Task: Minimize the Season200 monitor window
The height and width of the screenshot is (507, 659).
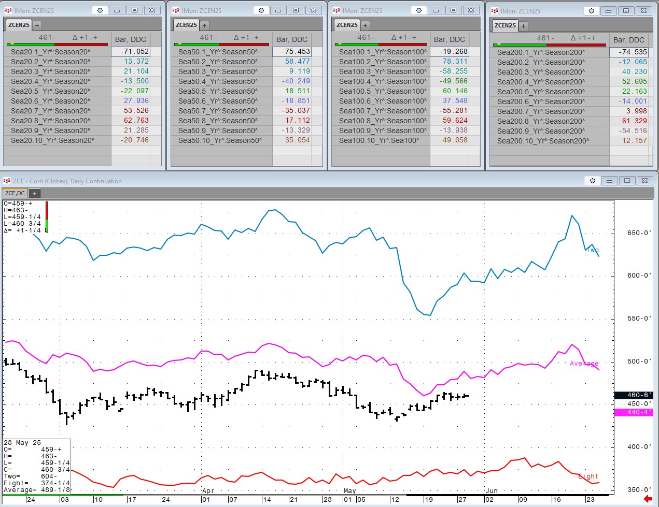Action: click(608, 11)
